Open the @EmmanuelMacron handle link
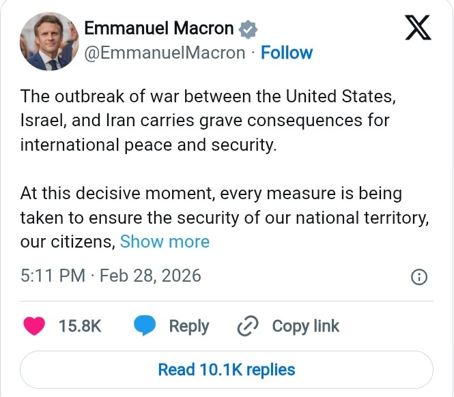The image size is (454, 397). pos(164,53)
